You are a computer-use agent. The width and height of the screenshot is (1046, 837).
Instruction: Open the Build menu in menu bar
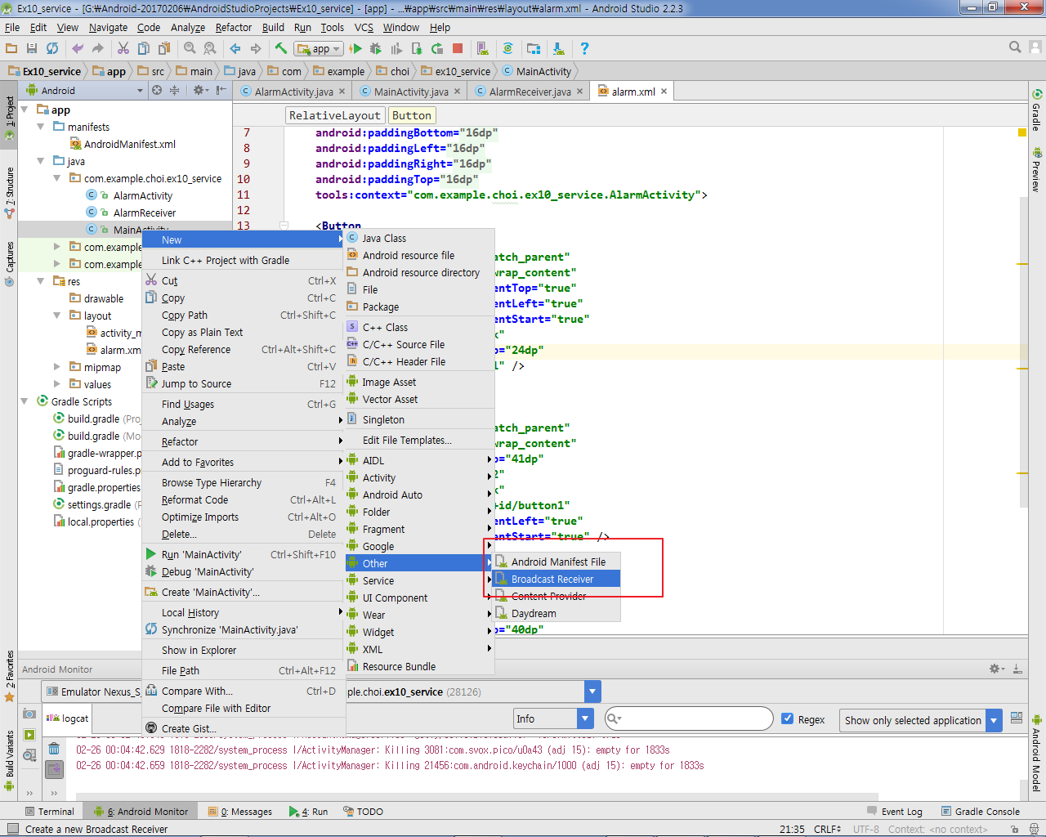click(273, 27)
